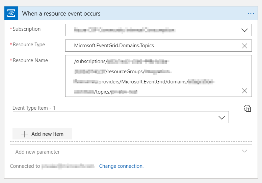Select the Resource Name field label
The width and height of the screenshot is (262, 183).
click(x=30, y=60)
